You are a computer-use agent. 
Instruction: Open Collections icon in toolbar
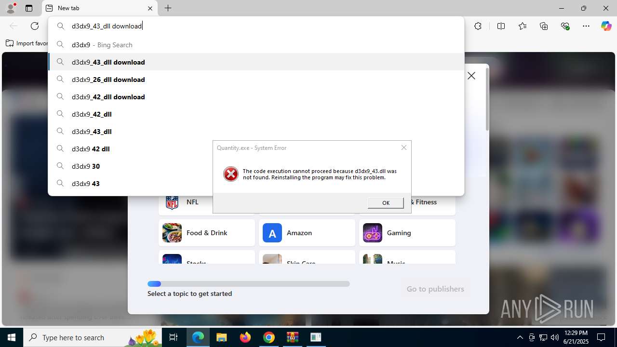point(544,26)
